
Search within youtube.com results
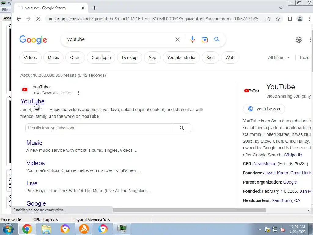tap(182, 128)
